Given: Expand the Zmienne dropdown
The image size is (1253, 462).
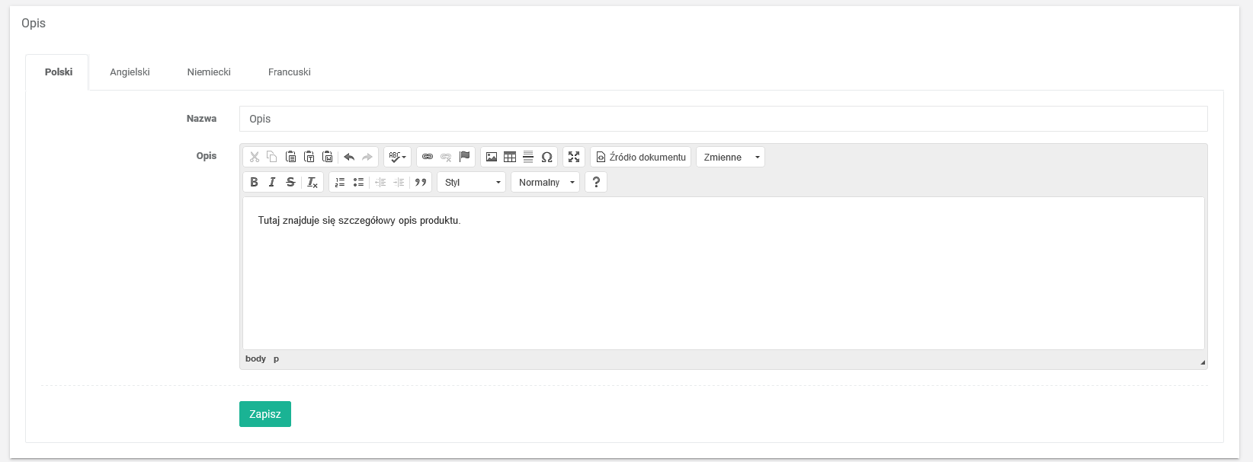Looking at the screenshot, I should [x=729, y=157].
